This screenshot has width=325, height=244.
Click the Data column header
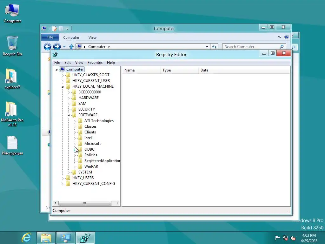[244, 70]
